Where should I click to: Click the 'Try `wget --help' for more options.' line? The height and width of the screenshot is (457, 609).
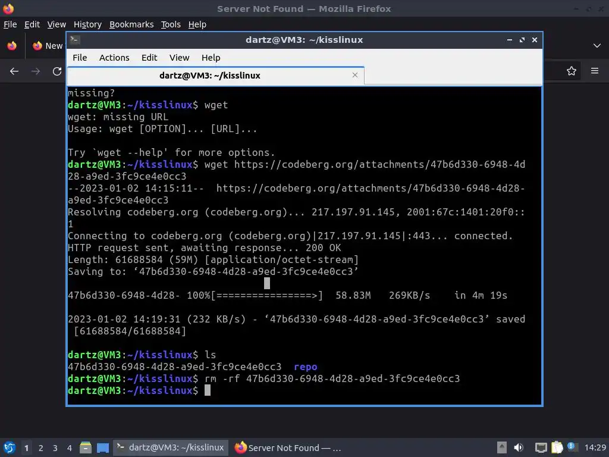(x=171, y=152)
